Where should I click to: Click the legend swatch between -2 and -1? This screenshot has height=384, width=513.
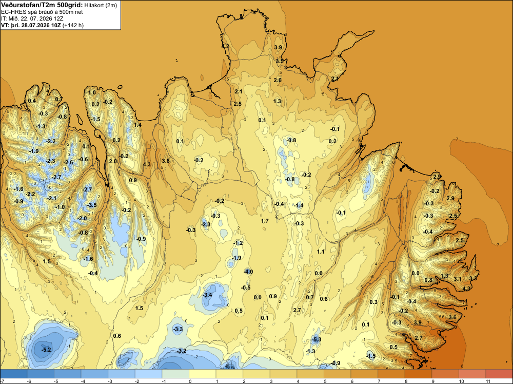tap(149, 374)
